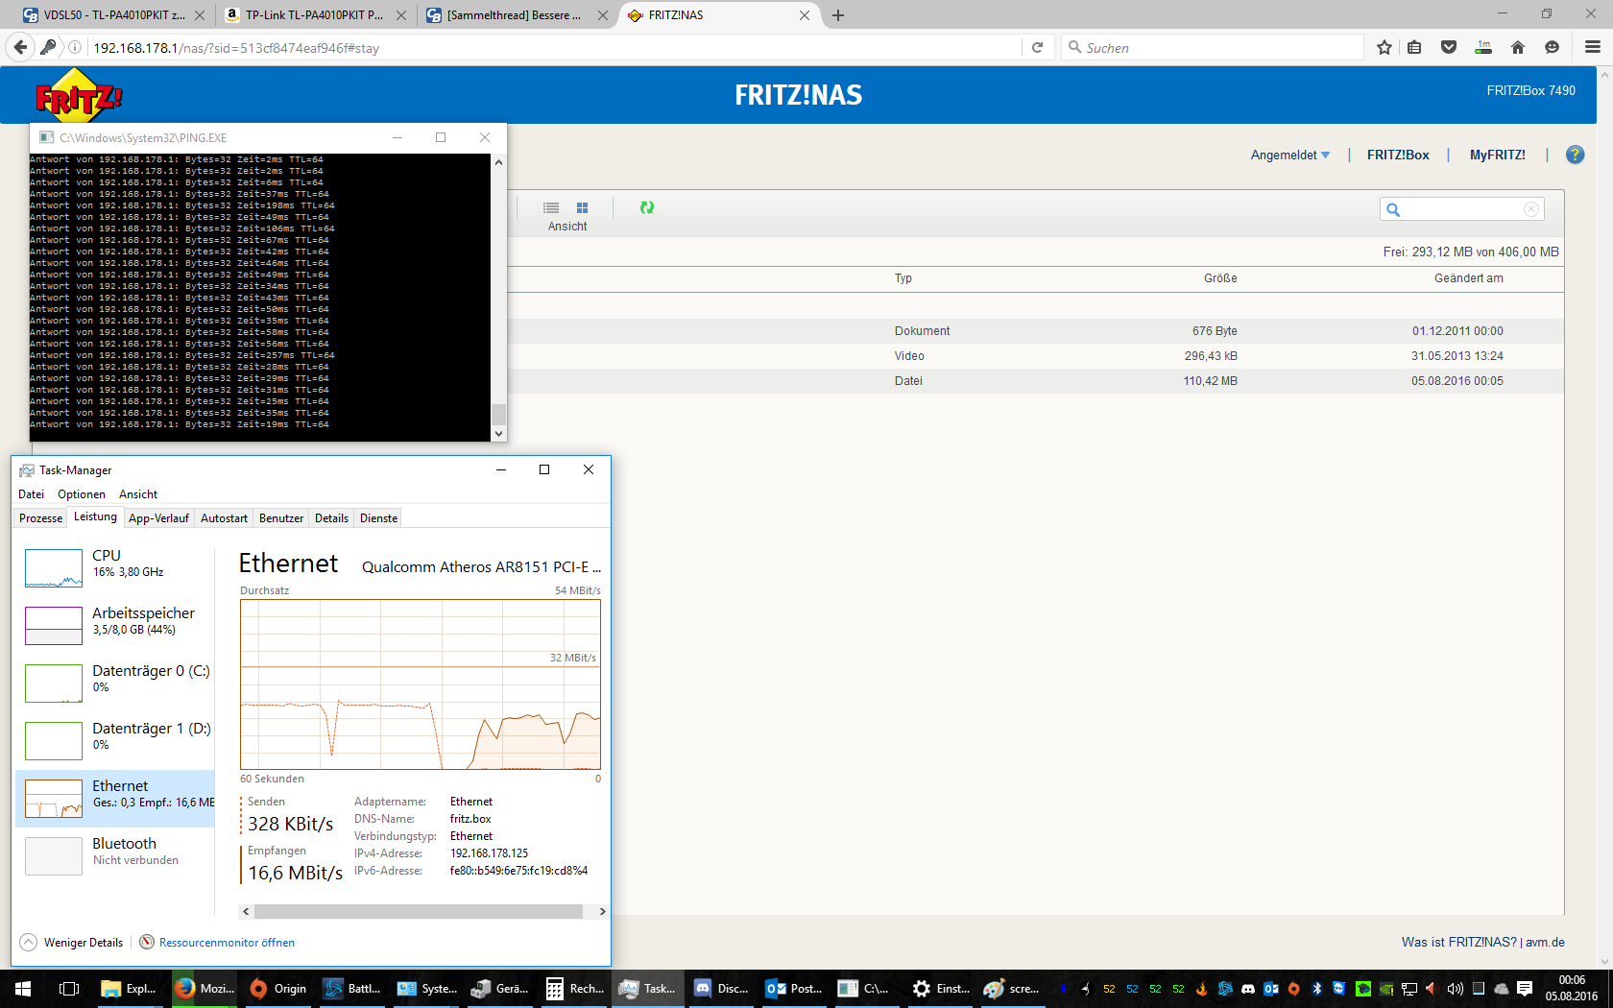This screenshot has height=1008, width=1613.
Task: Click the Task-Manager horizontal scrollbar thumb
Action: coord(419,911)
